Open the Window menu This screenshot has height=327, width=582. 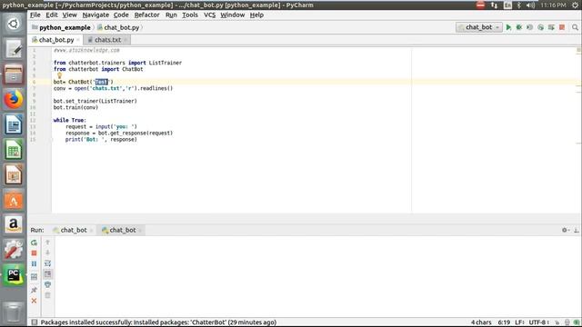233,15
